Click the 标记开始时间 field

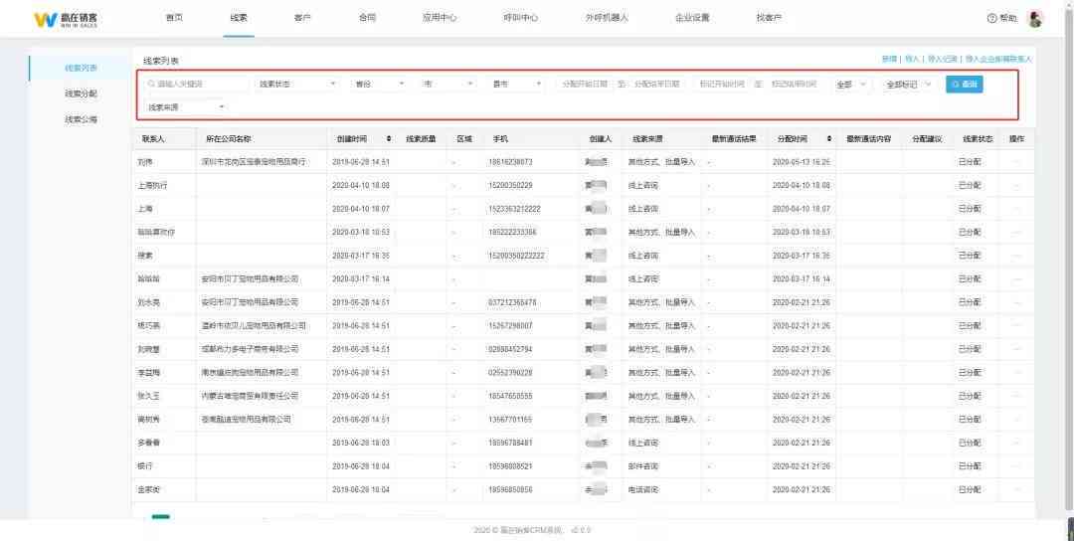[722, 85]
